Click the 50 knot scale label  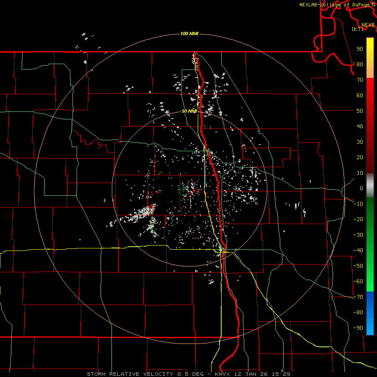360,111
